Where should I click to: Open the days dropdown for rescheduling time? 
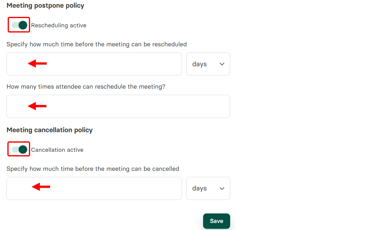click(x=208, y=64)
